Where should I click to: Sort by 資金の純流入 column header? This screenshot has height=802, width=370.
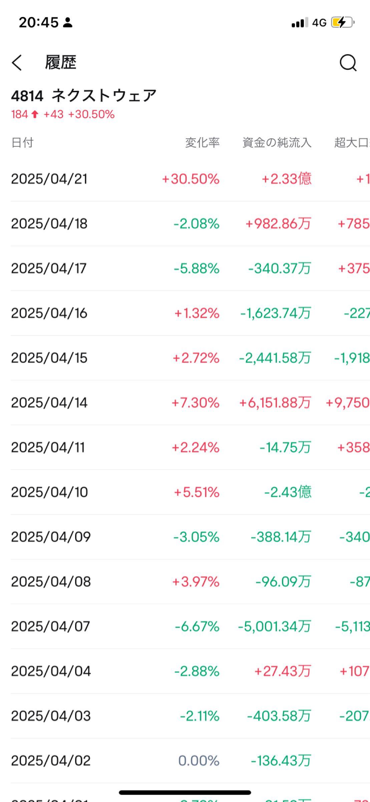[277, 142]
